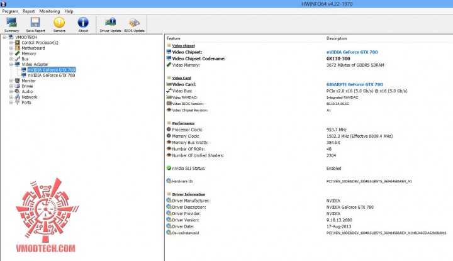
Task: Click the Network node icon
Action: pos(18,97)
